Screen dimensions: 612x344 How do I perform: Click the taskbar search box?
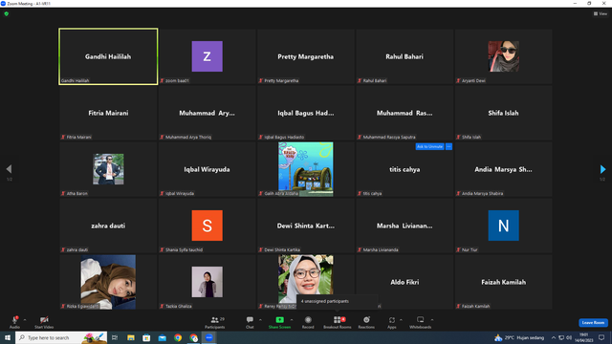tap(61, 337)
